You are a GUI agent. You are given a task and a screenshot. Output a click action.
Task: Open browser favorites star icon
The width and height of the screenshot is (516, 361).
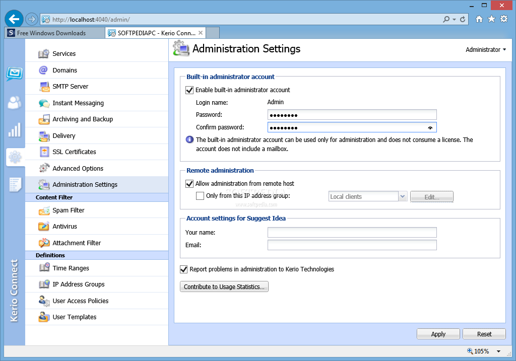[492, 19]
